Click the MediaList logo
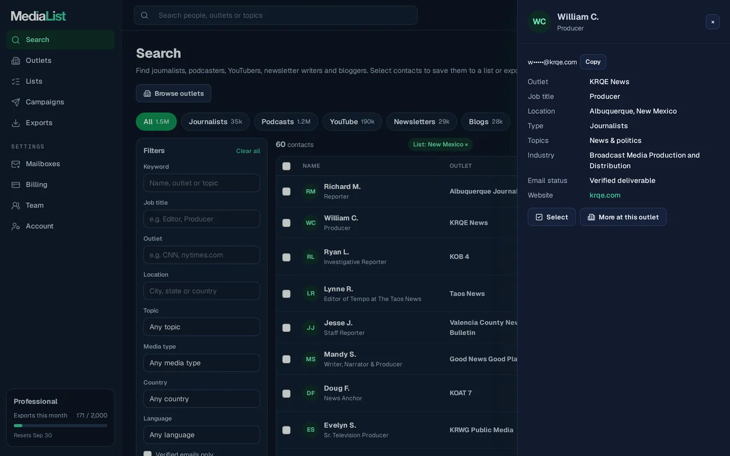730x456 pixels. (39, 16)
